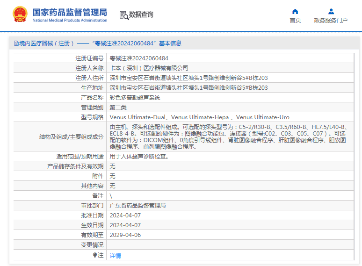Click model text Venus Ultimate-Dual
Viewport: 362px width, 266px height.
click(x=138, y=117)
